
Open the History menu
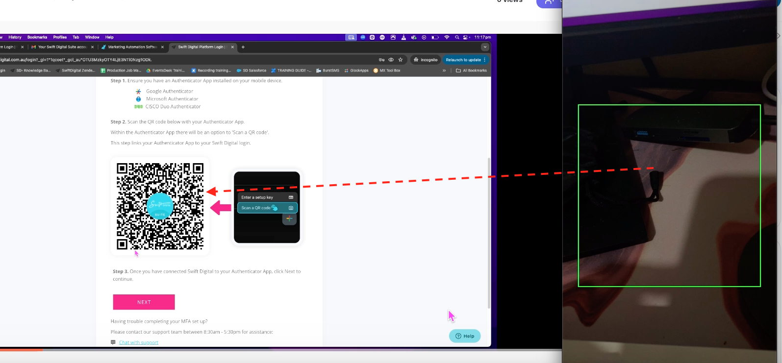[15, 37]
